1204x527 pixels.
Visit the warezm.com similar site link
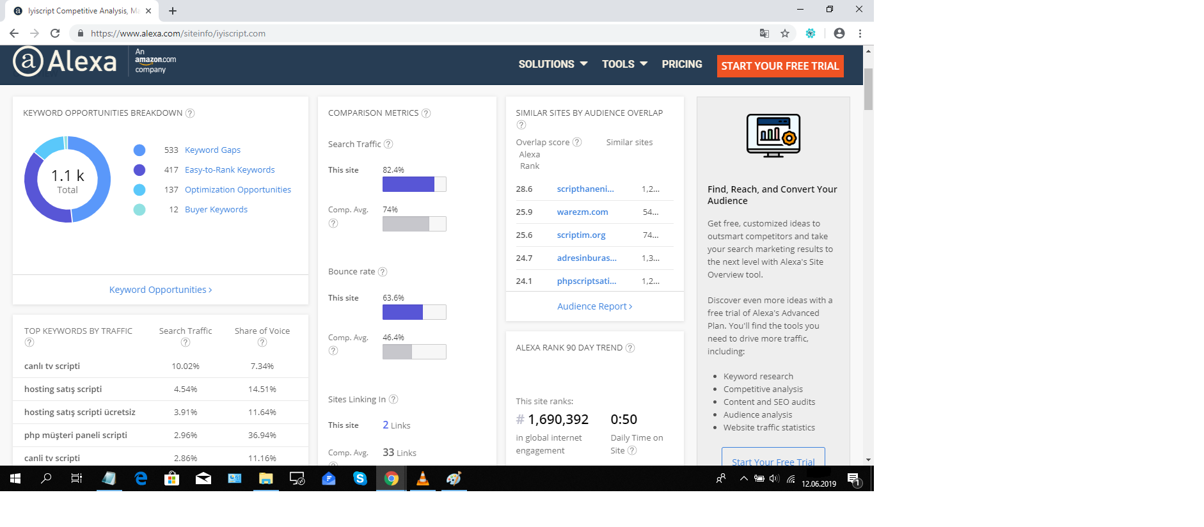pyautogui.click(x=582, y=212)
